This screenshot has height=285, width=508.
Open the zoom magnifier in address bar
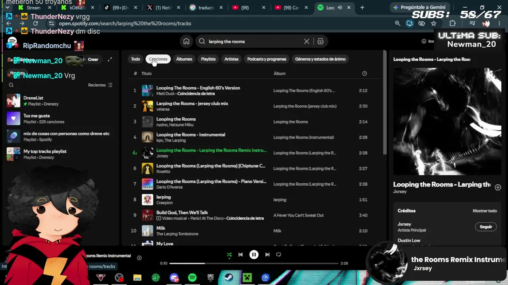[398, 23]
